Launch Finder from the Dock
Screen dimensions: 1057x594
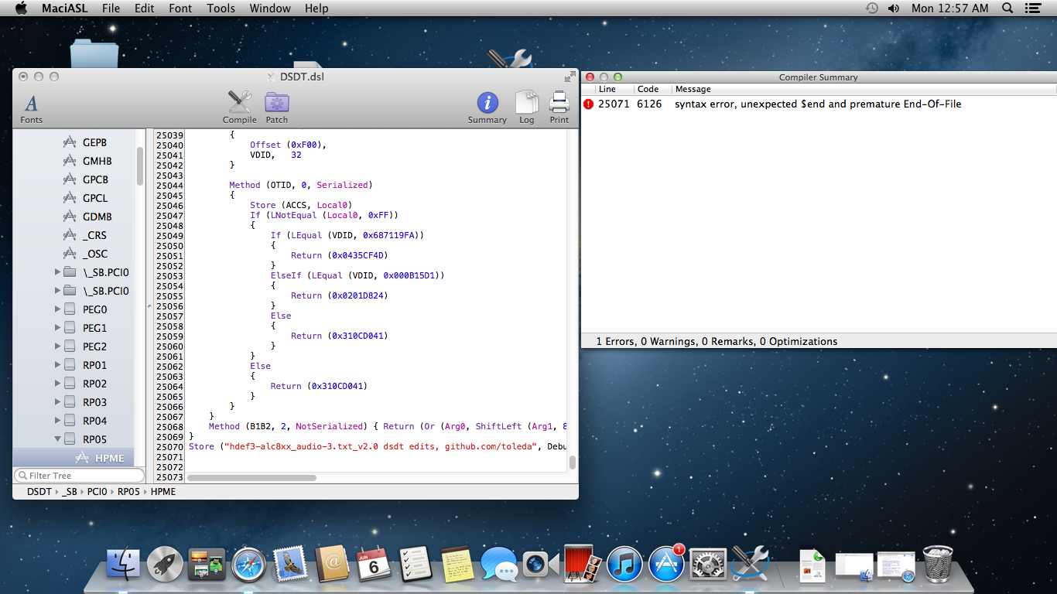(123, 565)
